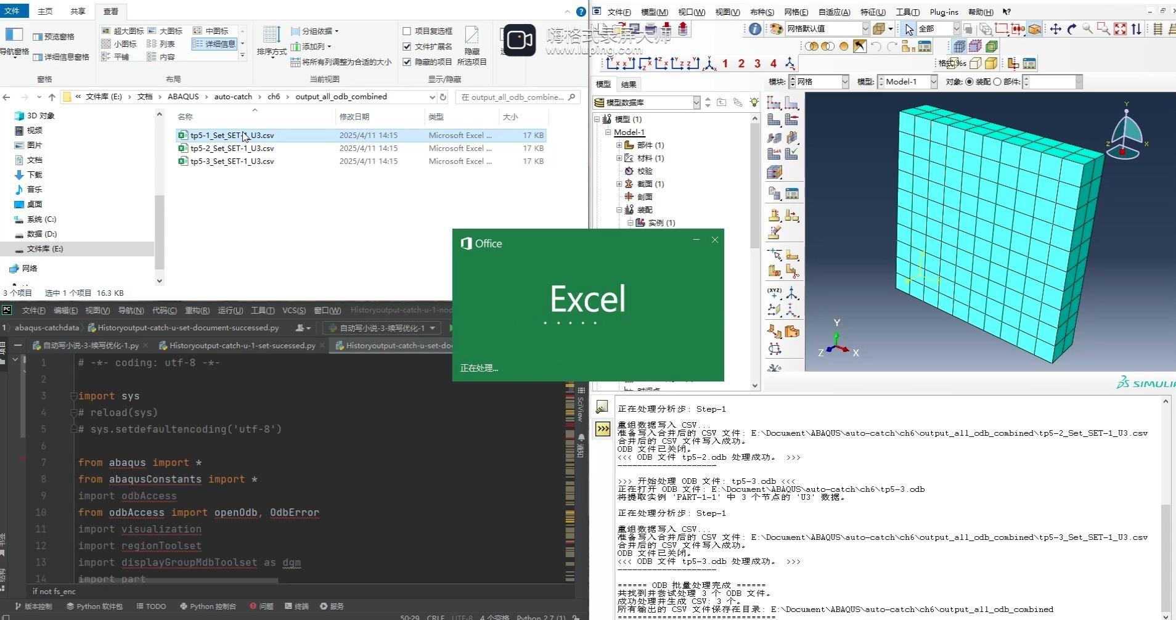
Task: Select the file tp5-2_Set_SET-1_U3.csv
Action: 231,148
